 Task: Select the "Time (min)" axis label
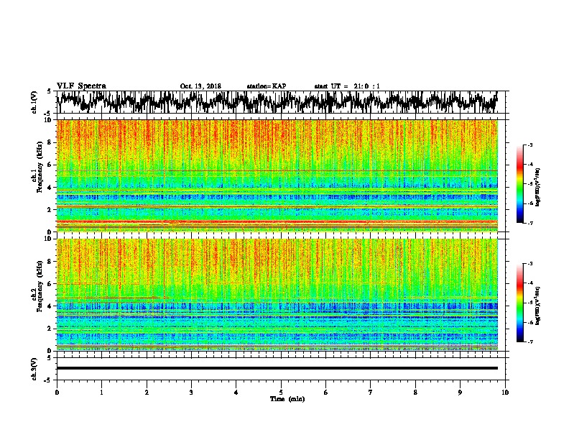287,399
